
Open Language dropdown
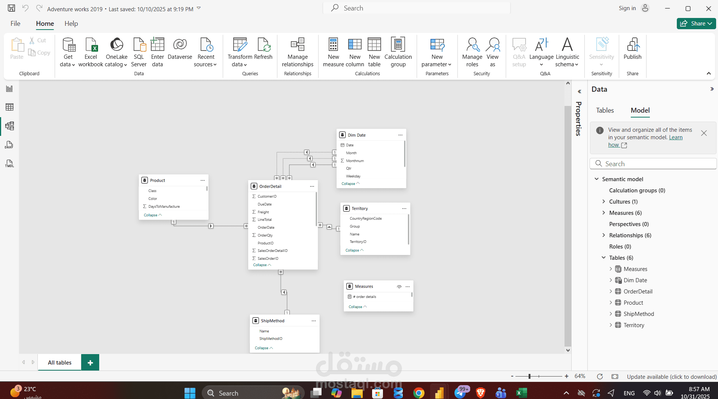541,52
